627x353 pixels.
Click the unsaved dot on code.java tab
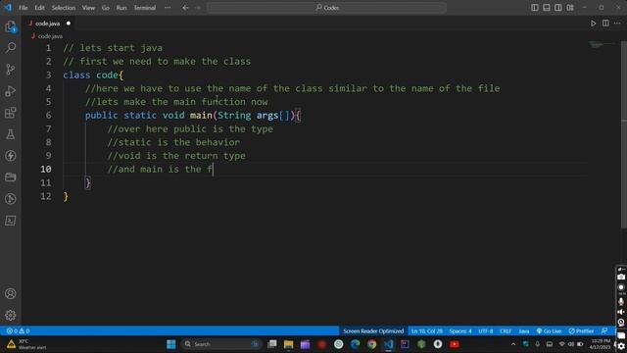pyautogui.click(x=69, y=24)
